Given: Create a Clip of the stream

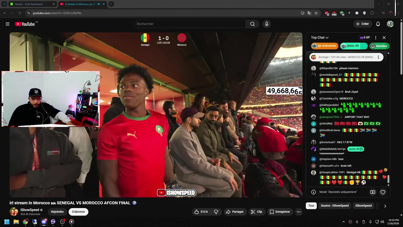Looking at the screenshot, I should tap(257, 212).
